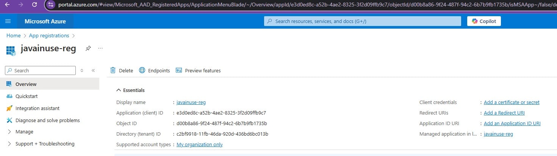Screen dimensions: 557x156
Task: Click Add a certificate or secret
Action: click(x=512, y=102)
